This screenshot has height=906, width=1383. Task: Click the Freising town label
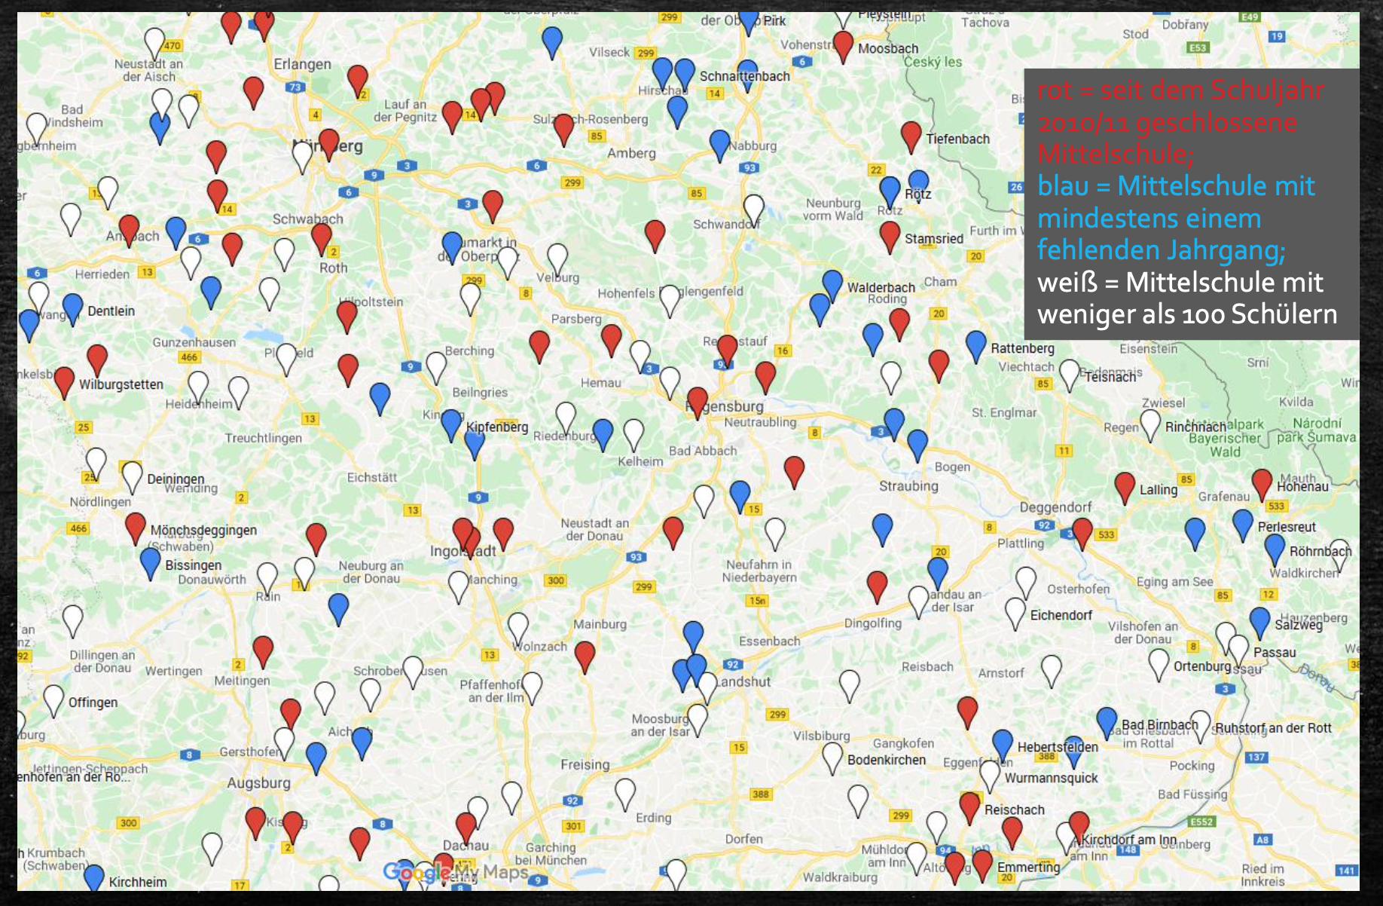pos(585,764)
